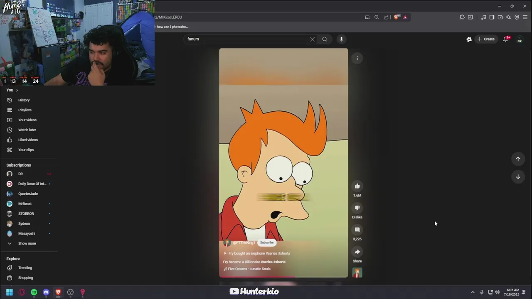Screen dimensions: 532x299
Task: Share the current Short
Action: tap(357, 252)
